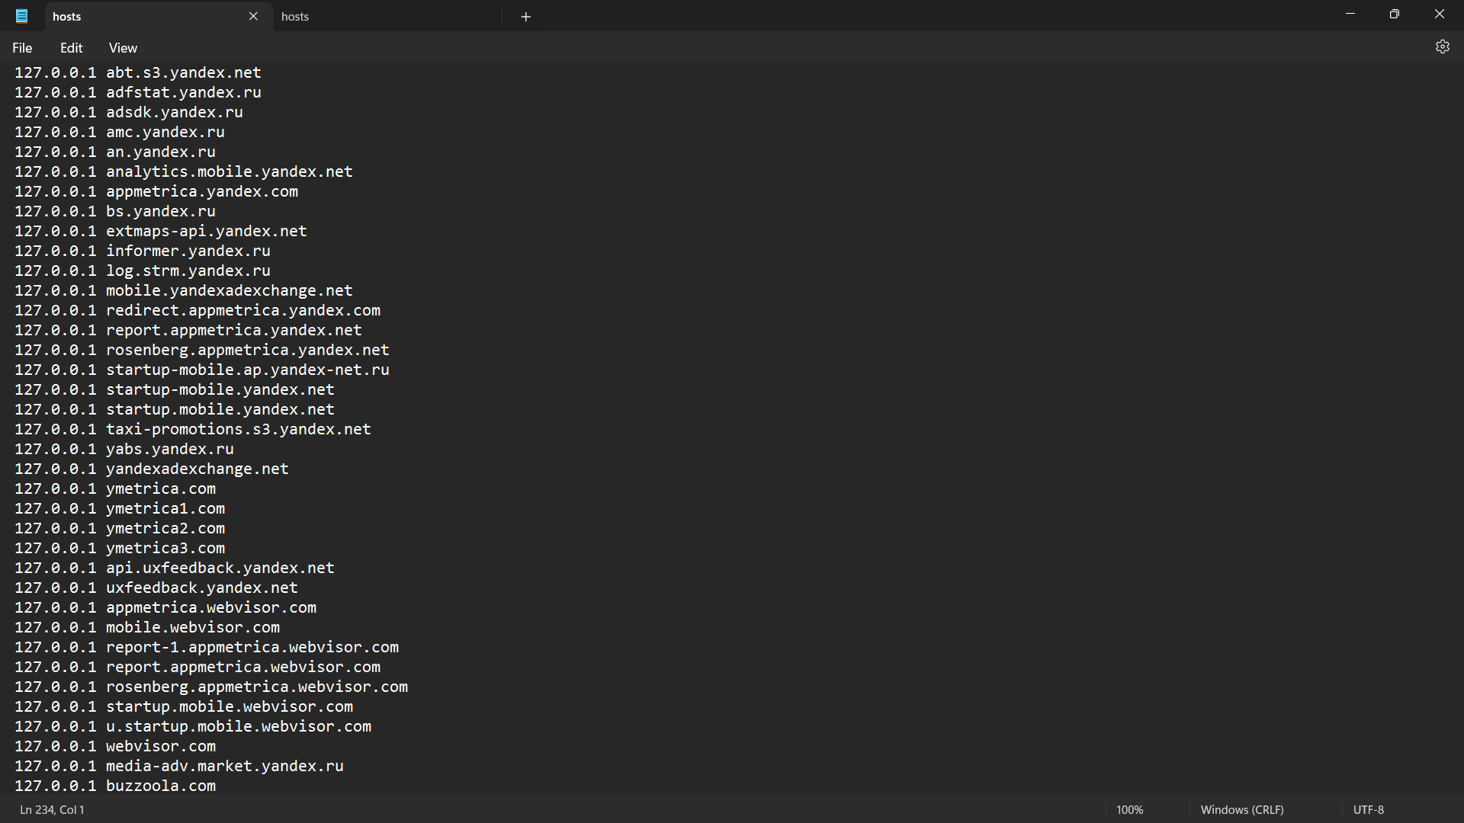Click the ymetrica3.com entry
The image size is (1464, 823).
[x=120, y=548]
